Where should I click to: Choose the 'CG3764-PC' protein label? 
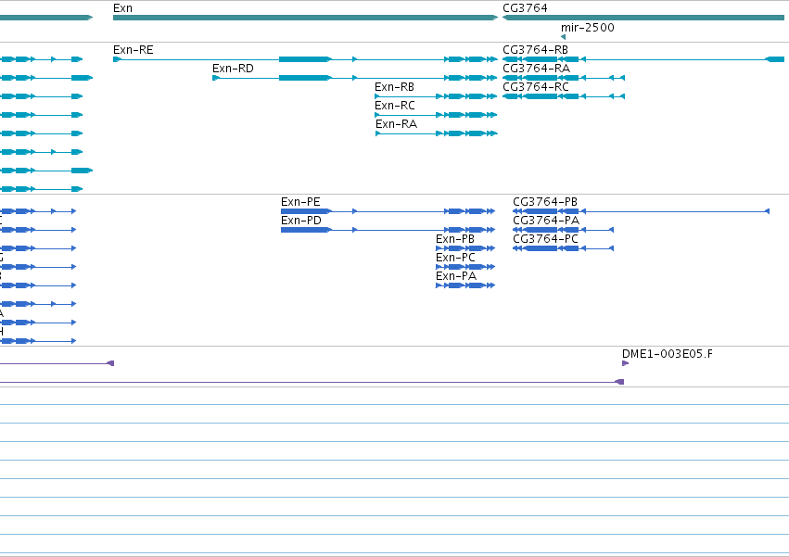pyautogui.click(x=545, y=239)
